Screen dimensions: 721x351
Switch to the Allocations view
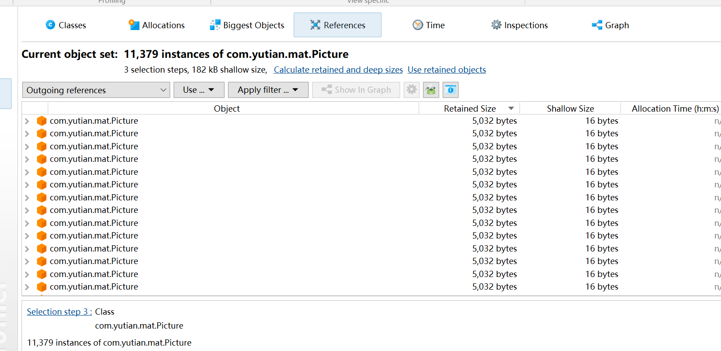pos(156,25)
